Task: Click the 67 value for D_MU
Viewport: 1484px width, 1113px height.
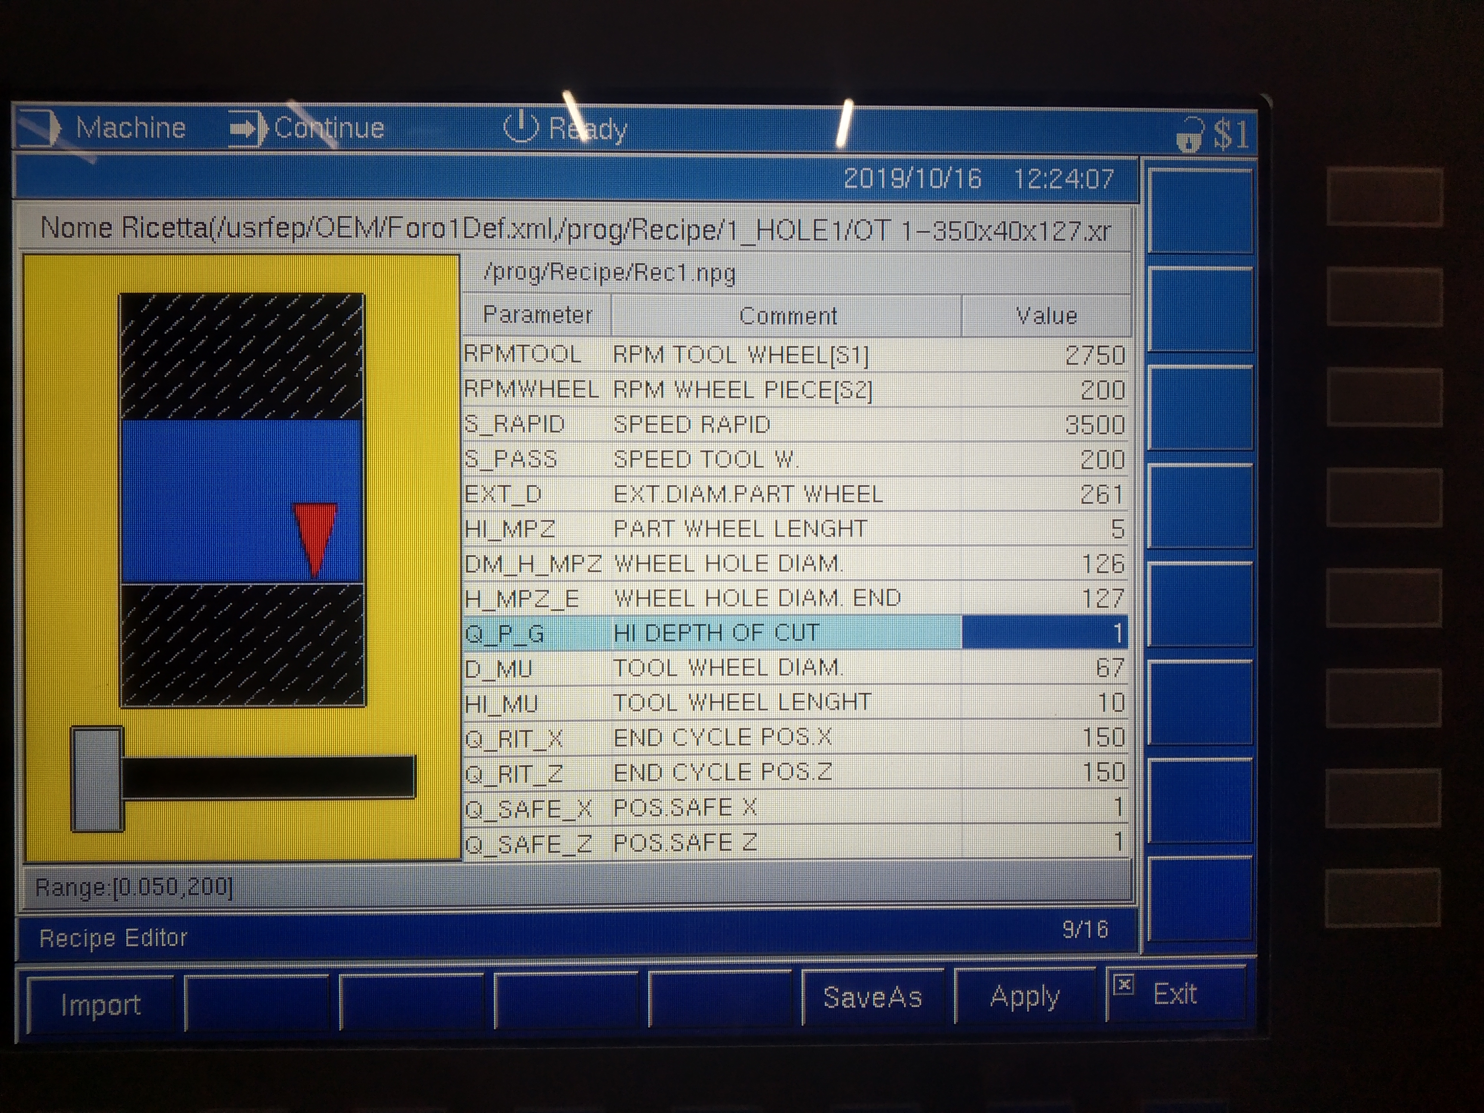Action: pyautogui.click(x=1110, y=668)
